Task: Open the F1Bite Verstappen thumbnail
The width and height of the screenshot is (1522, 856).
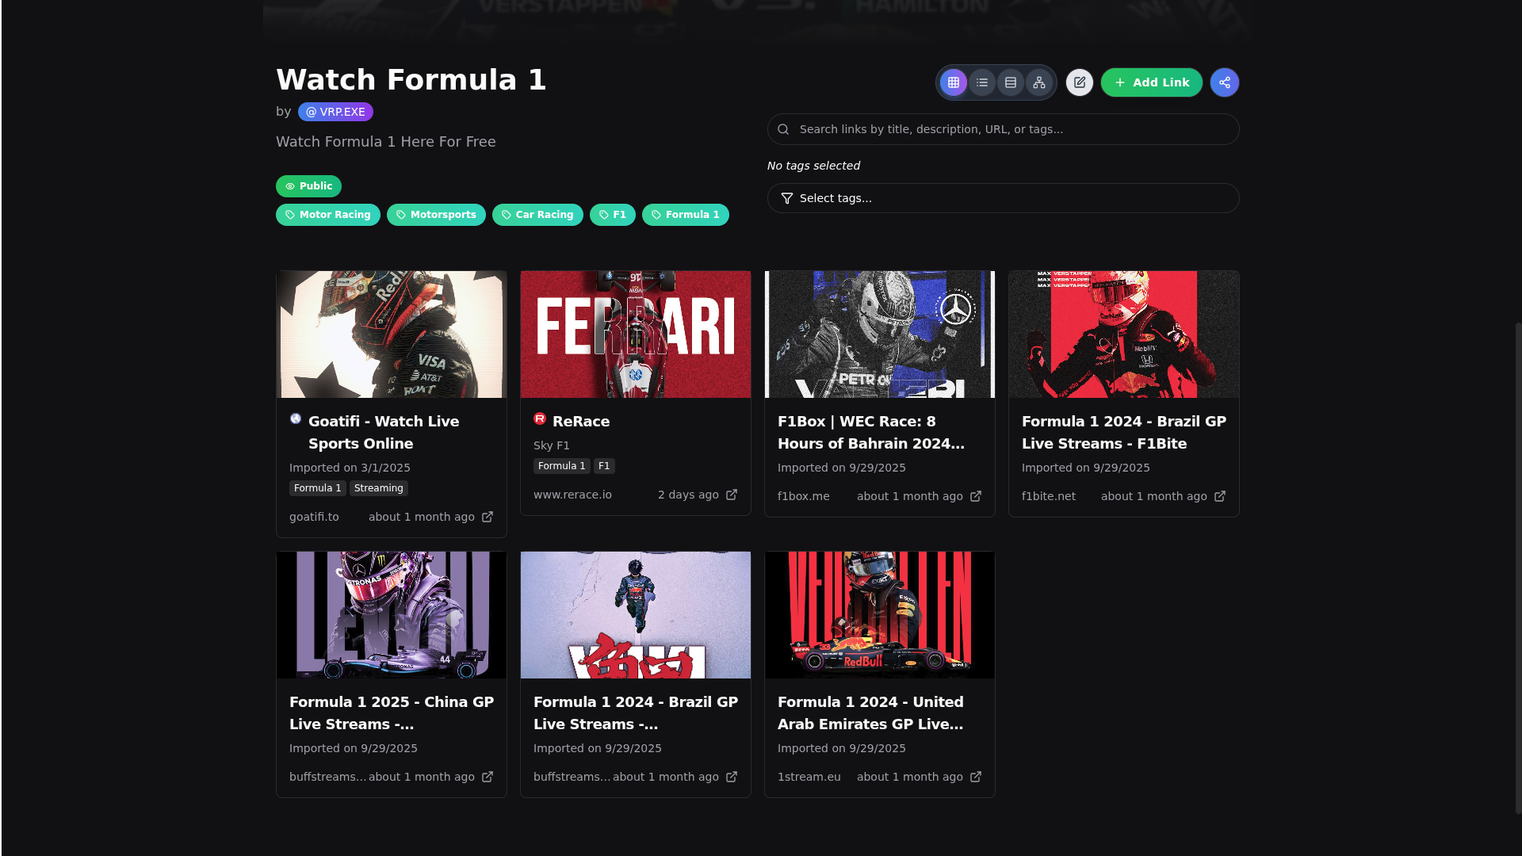Action: pos(1124,334)
